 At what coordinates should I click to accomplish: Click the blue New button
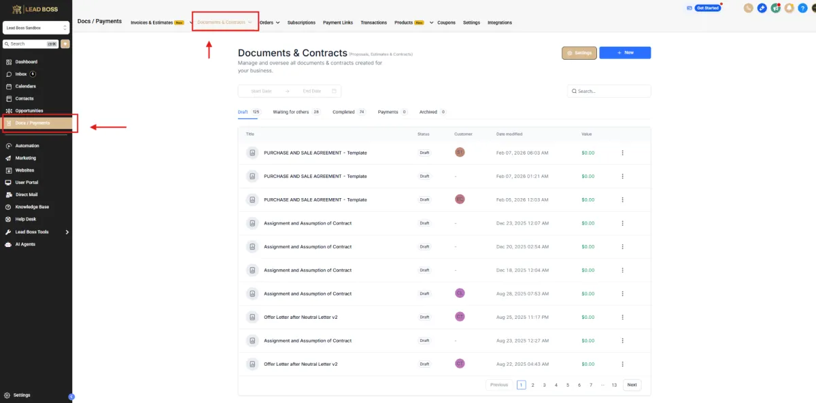click(624, 52)
